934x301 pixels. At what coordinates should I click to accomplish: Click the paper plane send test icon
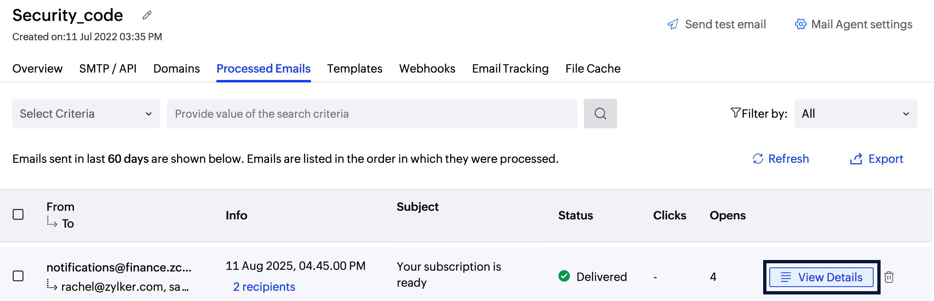click(x=673, y=25)
